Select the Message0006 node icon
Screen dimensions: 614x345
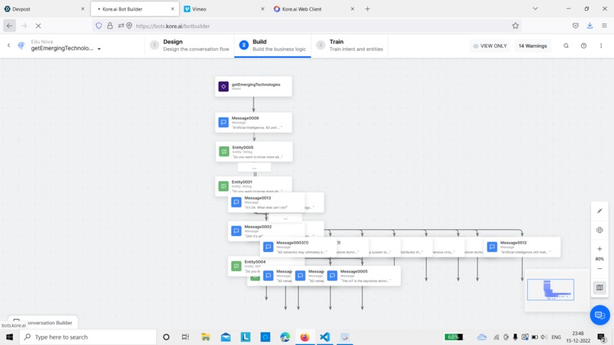(223, 122)
